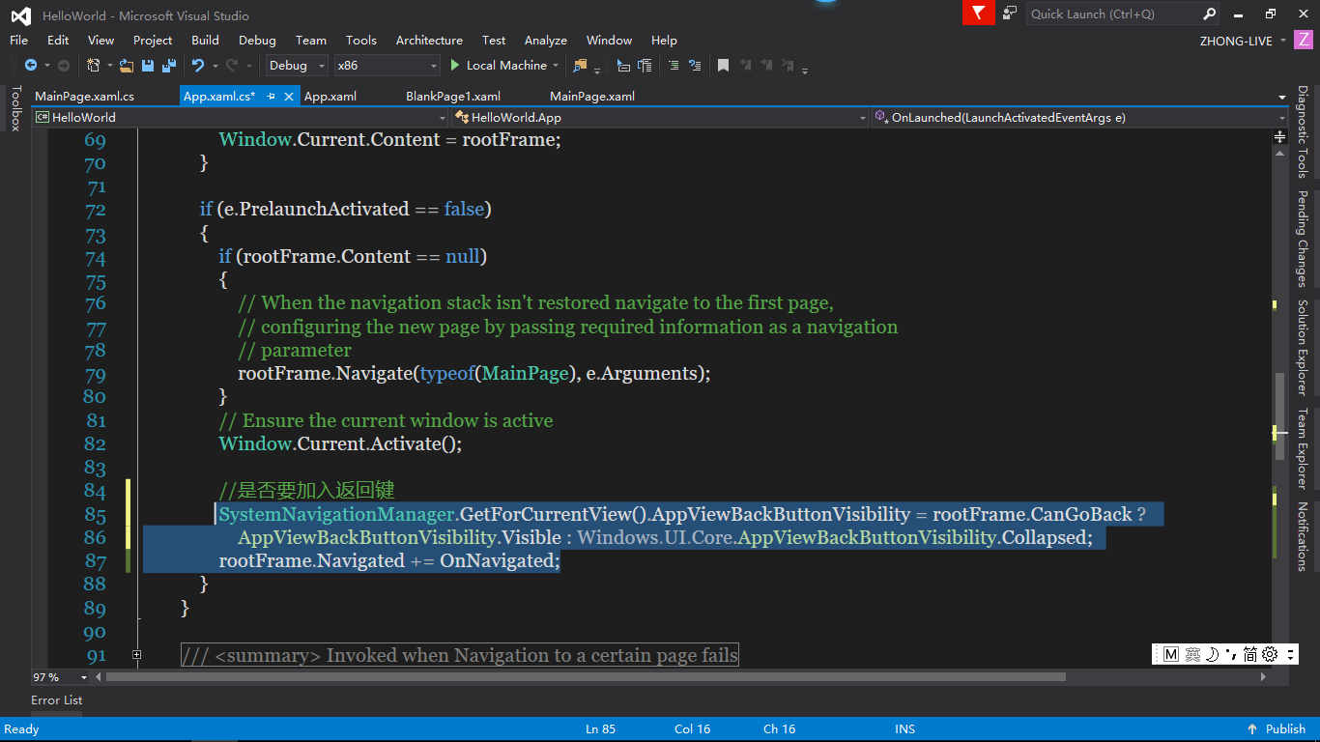The image size is (1320, 742).
Task: Click the IME M mode icon
Action: click(1171, 654)
